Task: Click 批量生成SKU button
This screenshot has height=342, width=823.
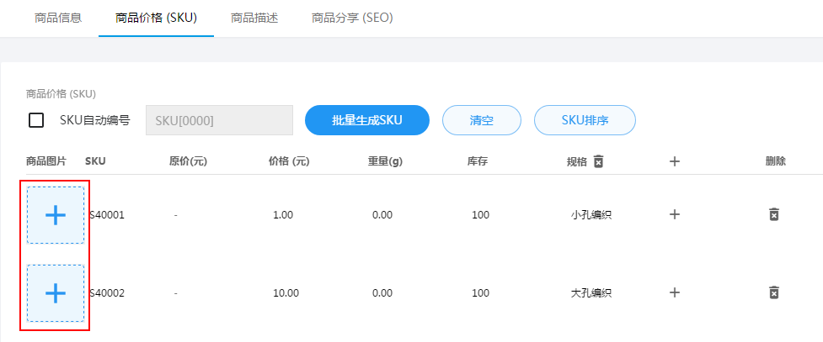Action: coord(367,120)
